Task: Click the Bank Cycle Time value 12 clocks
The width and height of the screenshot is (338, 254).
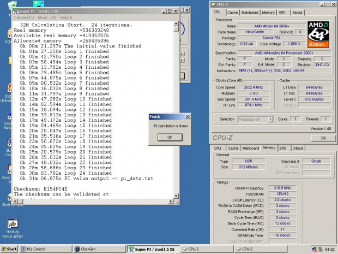Action: (282, 223)
